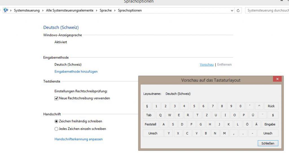This screenshot has width=289, height=156.
Task: Click the diaeresis dead key next to Ü
Action: (262, 115)
